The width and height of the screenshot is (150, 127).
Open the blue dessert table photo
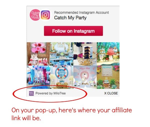[x=62, y=54]
